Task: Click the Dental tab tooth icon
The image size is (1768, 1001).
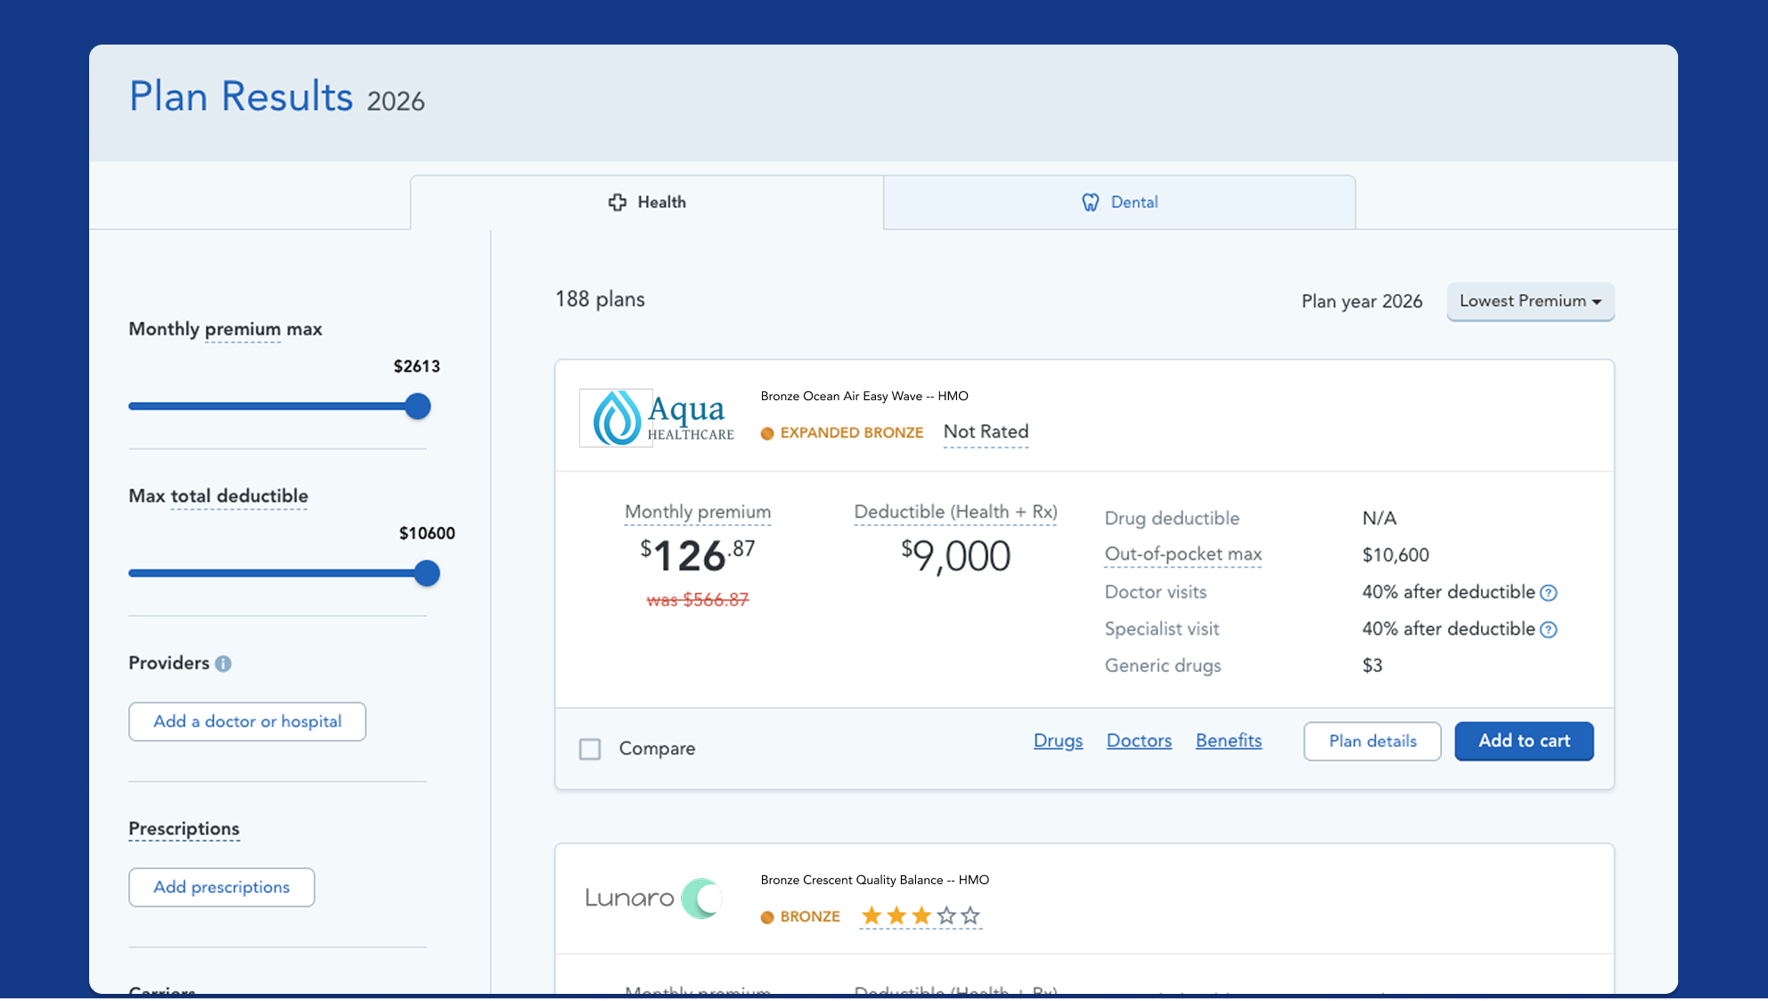Action: (x=1090, y=202)
